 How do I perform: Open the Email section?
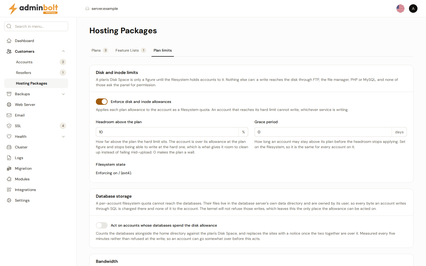pos(36,115)
